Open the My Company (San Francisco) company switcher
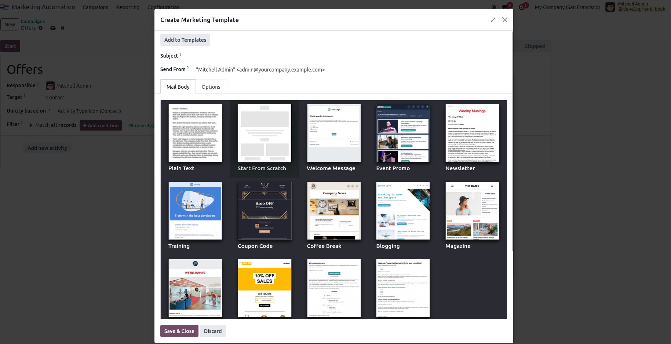Screen dimensions: 671x344 pos(567,7)
